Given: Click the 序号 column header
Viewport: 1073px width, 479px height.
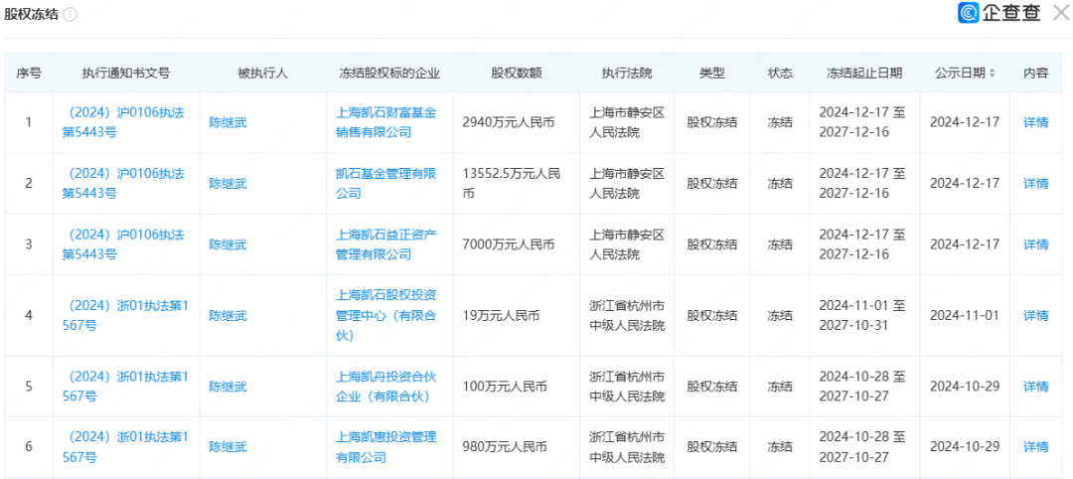Looking at the screenshot, I should (28, 74).
